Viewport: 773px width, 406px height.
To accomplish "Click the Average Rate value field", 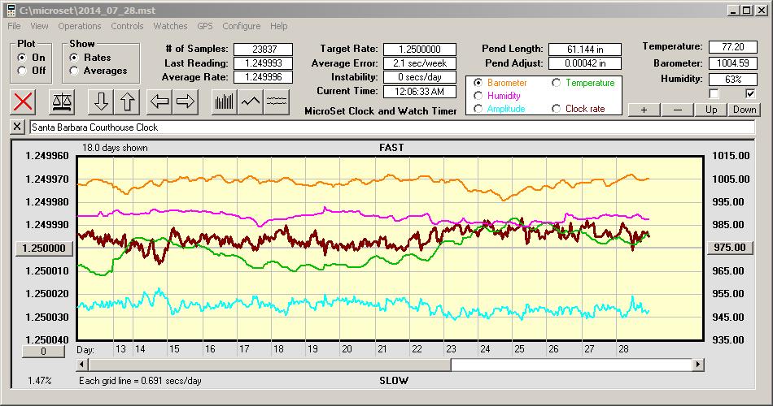I will tap(264, 77).
